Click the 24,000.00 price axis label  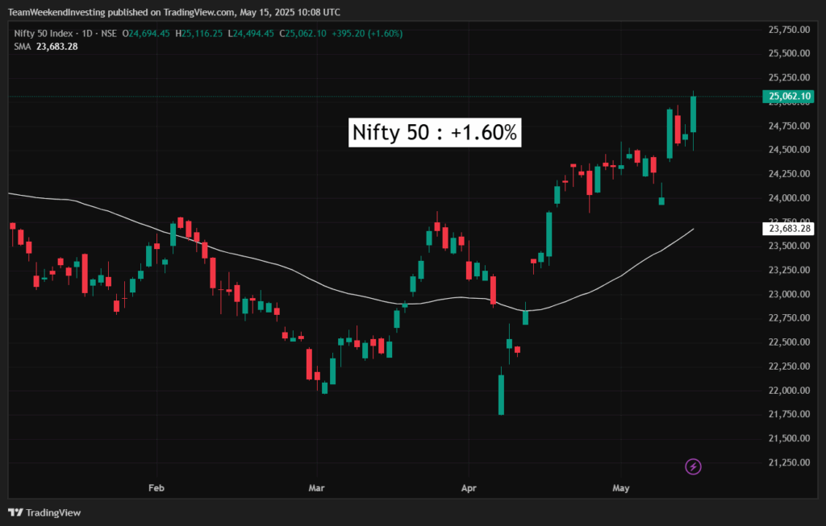tap(789, 198)
